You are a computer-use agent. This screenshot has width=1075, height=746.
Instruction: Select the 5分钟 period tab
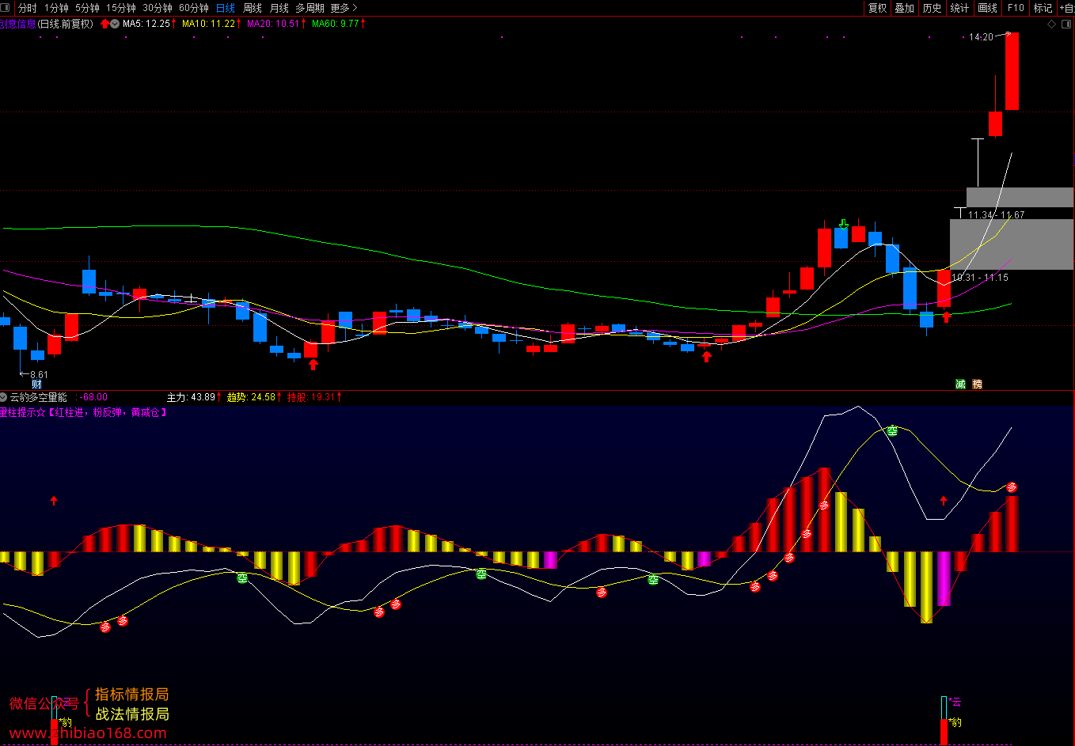point(87,8)
